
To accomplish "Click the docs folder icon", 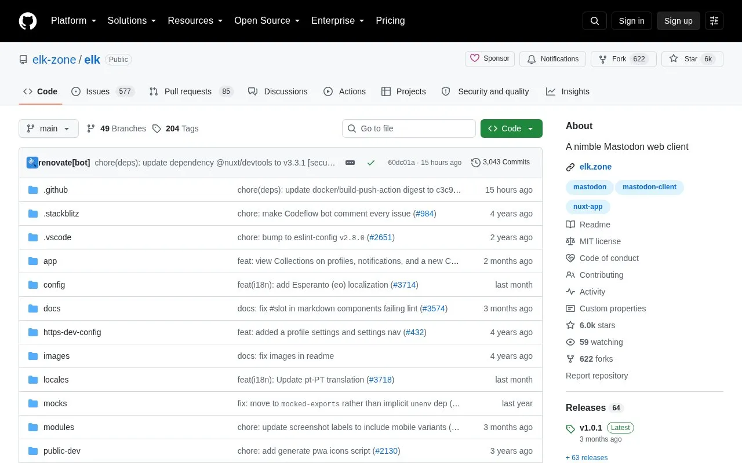I will [x=33, y=308].
